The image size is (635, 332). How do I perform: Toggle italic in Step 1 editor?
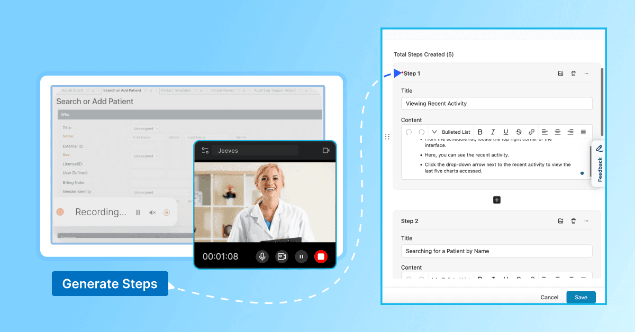493,132
